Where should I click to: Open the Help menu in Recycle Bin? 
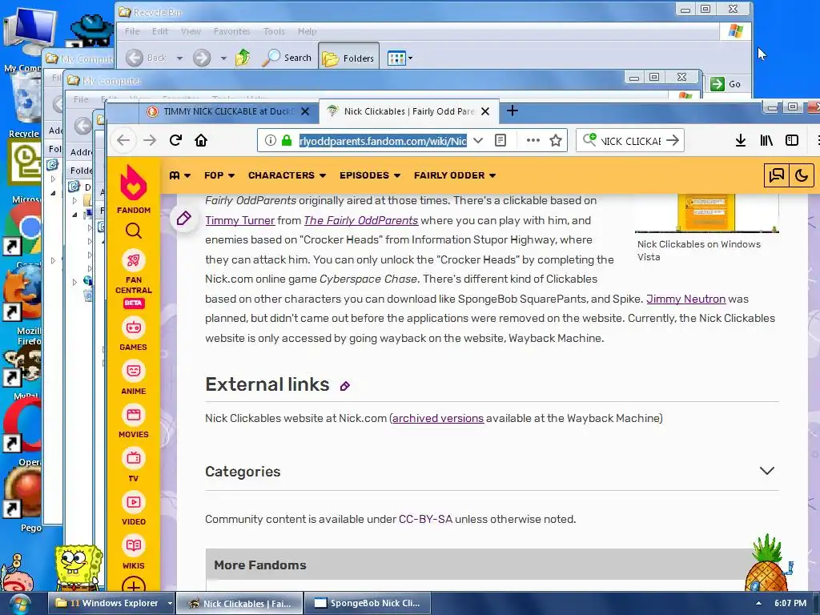pyautogui.click(x=307, y=31)
